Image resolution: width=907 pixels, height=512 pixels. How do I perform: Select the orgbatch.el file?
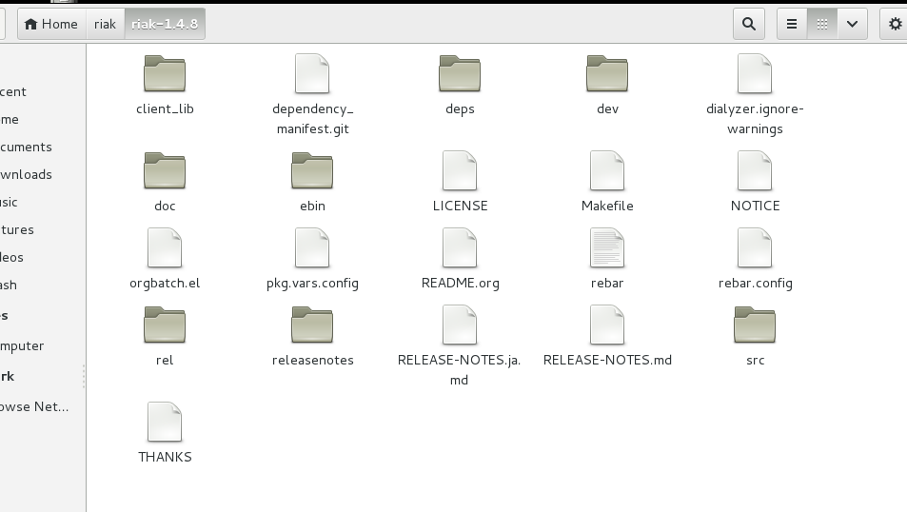165,247
